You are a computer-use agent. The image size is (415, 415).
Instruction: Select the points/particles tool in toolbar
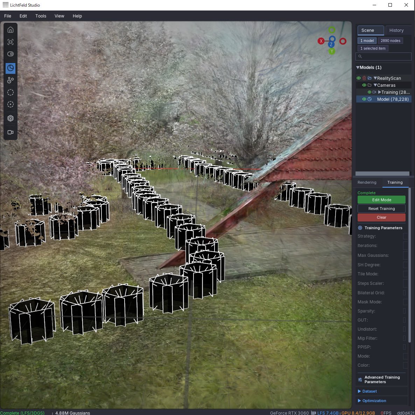[10, 80]
